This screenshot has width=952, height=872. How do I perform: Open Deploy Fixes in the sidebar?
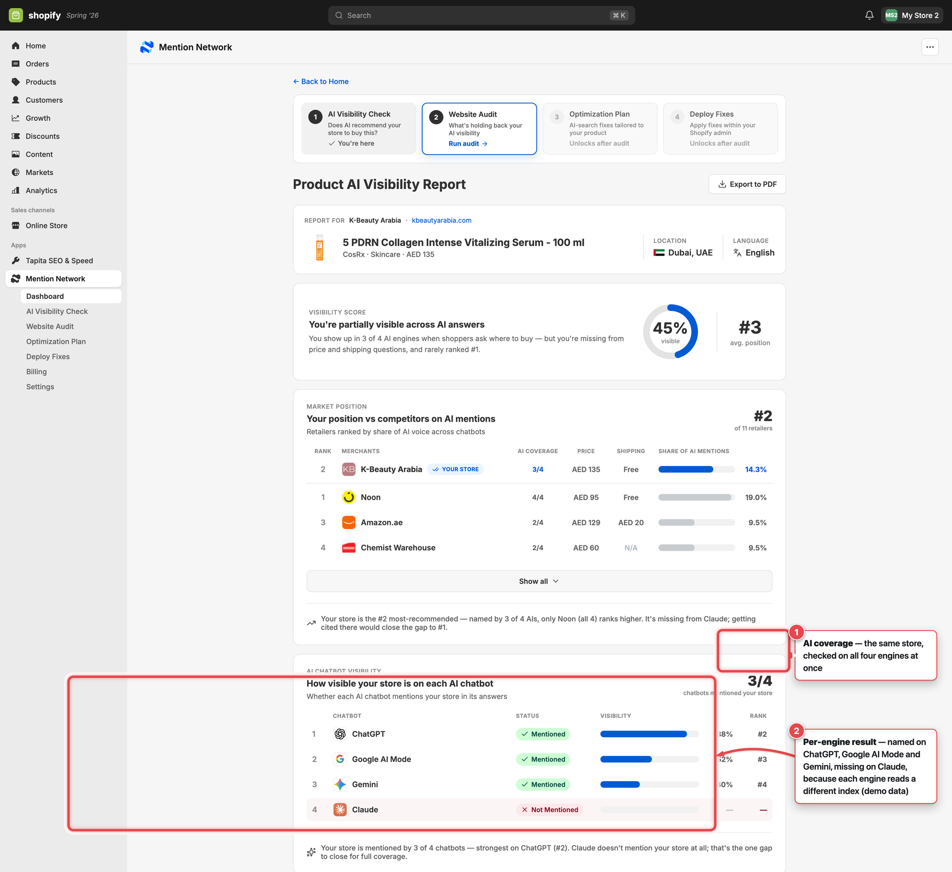[48, 357]
